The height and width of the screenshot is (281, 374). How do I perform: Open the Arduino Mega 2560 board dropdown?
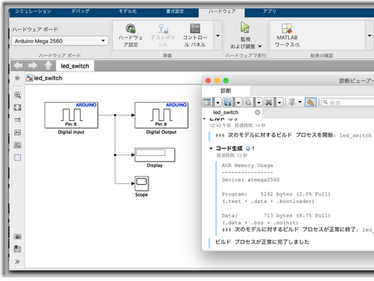point(60,41)
